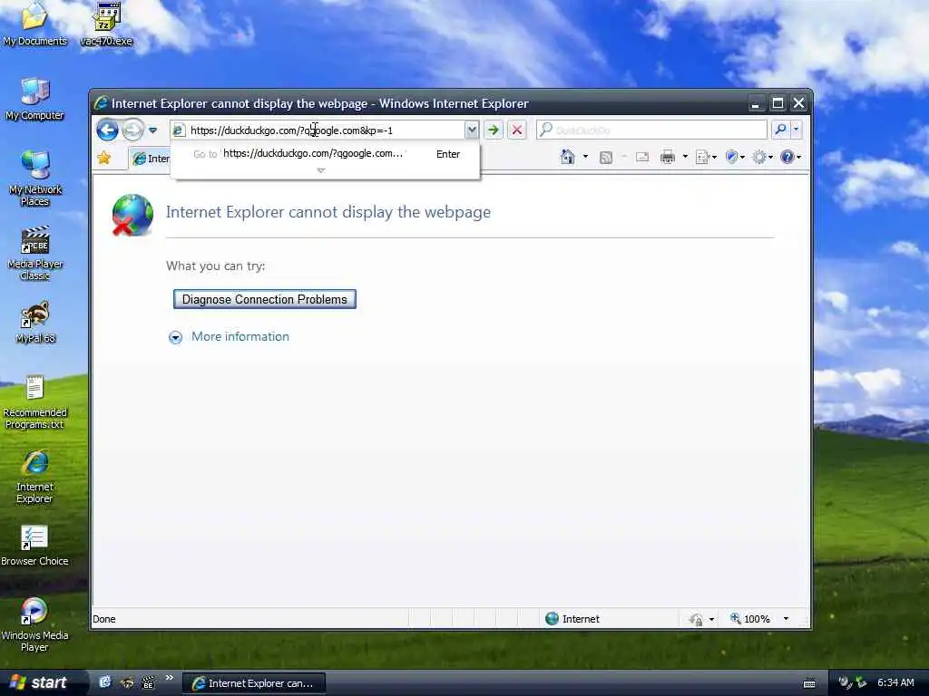Expand the address bar history dropdown arrow
This screenshot has width=929, height=696.
click(x=472, y=130)
